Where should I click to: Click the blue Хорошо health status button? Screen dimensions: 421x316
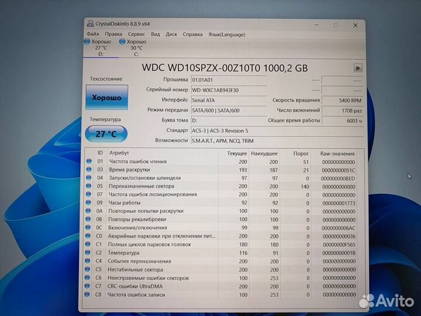[x=106, y=97]
